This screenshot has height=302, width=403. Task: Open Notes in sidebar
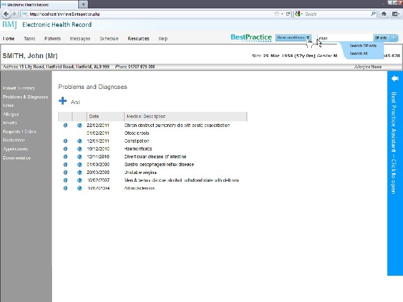click(x=8, y=105)
